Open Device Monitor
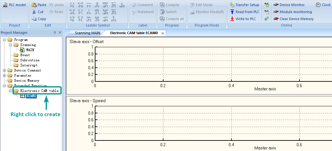Viewport: 332px width, 151px height. point(292,5)
